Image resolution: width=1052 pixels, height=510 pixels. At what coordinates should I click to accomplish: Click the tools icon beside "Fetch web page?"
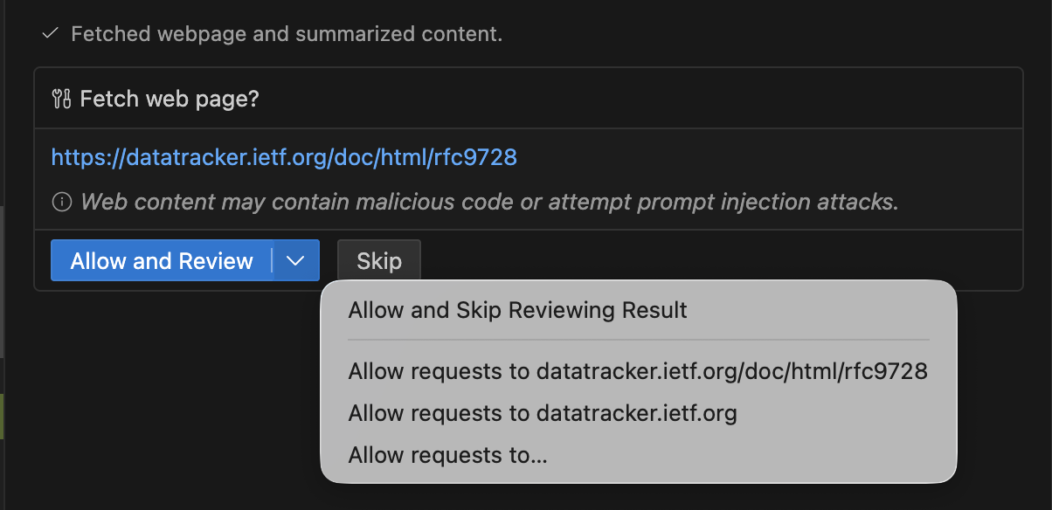pyautogui.click(x=60, y=99)
